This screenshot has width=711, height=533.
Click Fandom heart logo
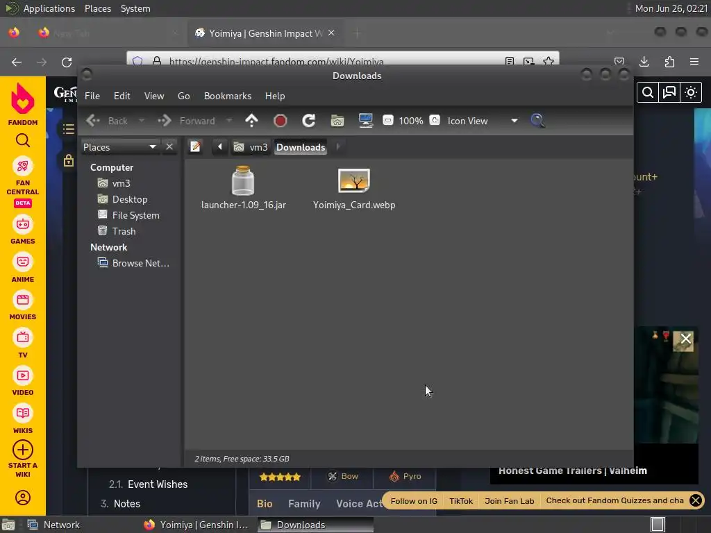[23, 99]
